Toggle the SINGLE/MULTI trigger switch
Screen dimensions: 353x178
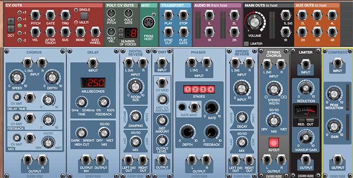(x=84, y=16)
